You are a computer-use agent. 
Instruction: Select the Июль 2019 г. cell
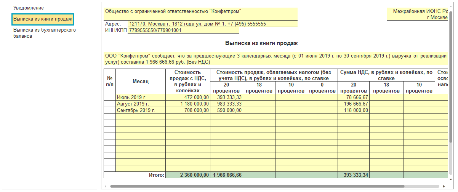[x=141, y=98]
